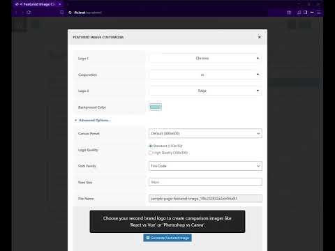
Task: Click the bookmark page icon
Action: point(61,13)
